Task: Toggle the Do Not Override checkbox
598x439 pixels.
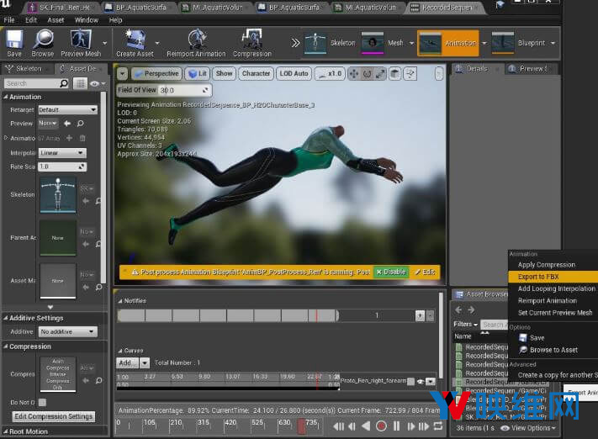Action: click(x=42, y=402)
